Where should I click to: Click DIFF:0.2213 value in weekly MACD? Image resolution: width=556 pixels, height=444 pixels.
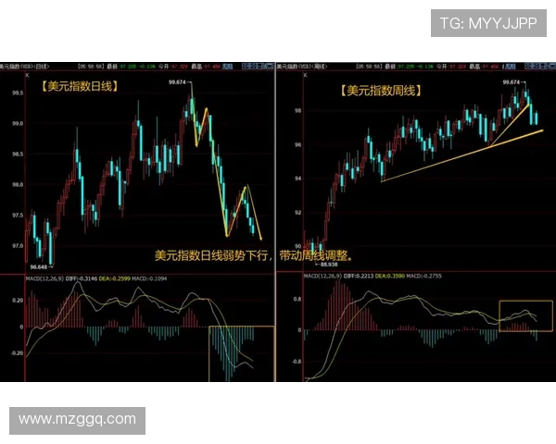[358, 276]
